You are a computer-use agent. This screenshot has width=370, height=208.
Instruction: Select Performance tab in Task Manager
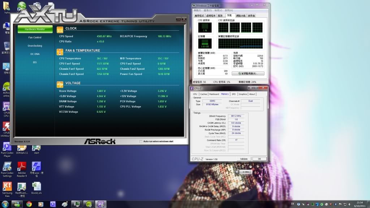(229, 16)
